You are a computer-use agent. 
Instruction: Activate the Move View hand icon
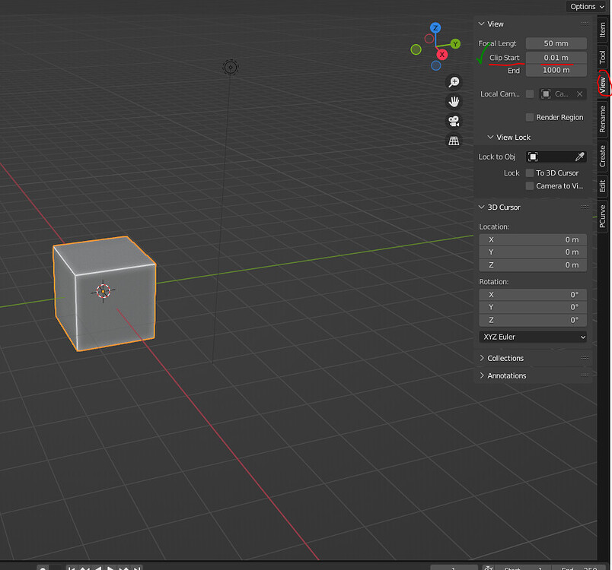coord(454,101)
